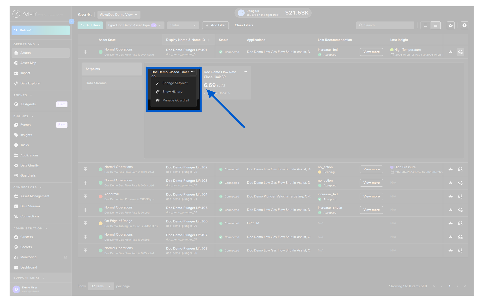The width and height of the screenshot is (484, 302).
Task: Collapse the sidebar with arrow button
Action: (x=72, y=21)
